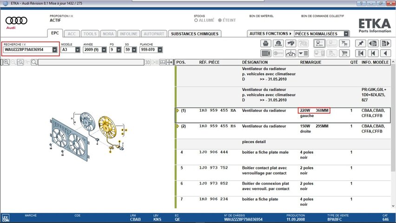Click the help button in title bar
Image resolution: width=396 pixels, height=223 pixels.
(x=361, y=3)
